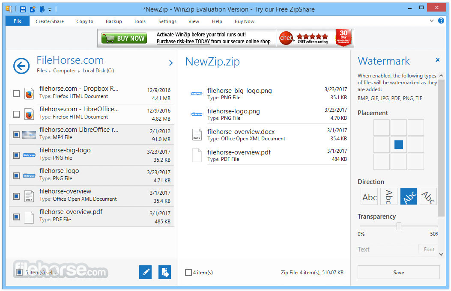
Task: Uncheck the LibreOffice MP4 file checkbox
Action: [16, 135]
